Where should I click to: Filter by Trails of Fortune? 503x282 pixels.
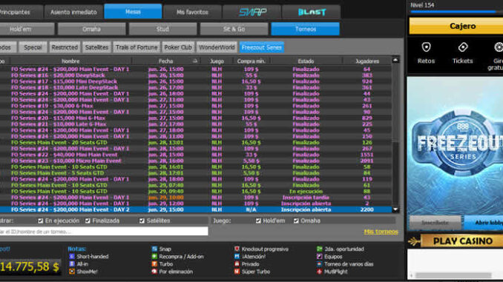coord(137,47)
